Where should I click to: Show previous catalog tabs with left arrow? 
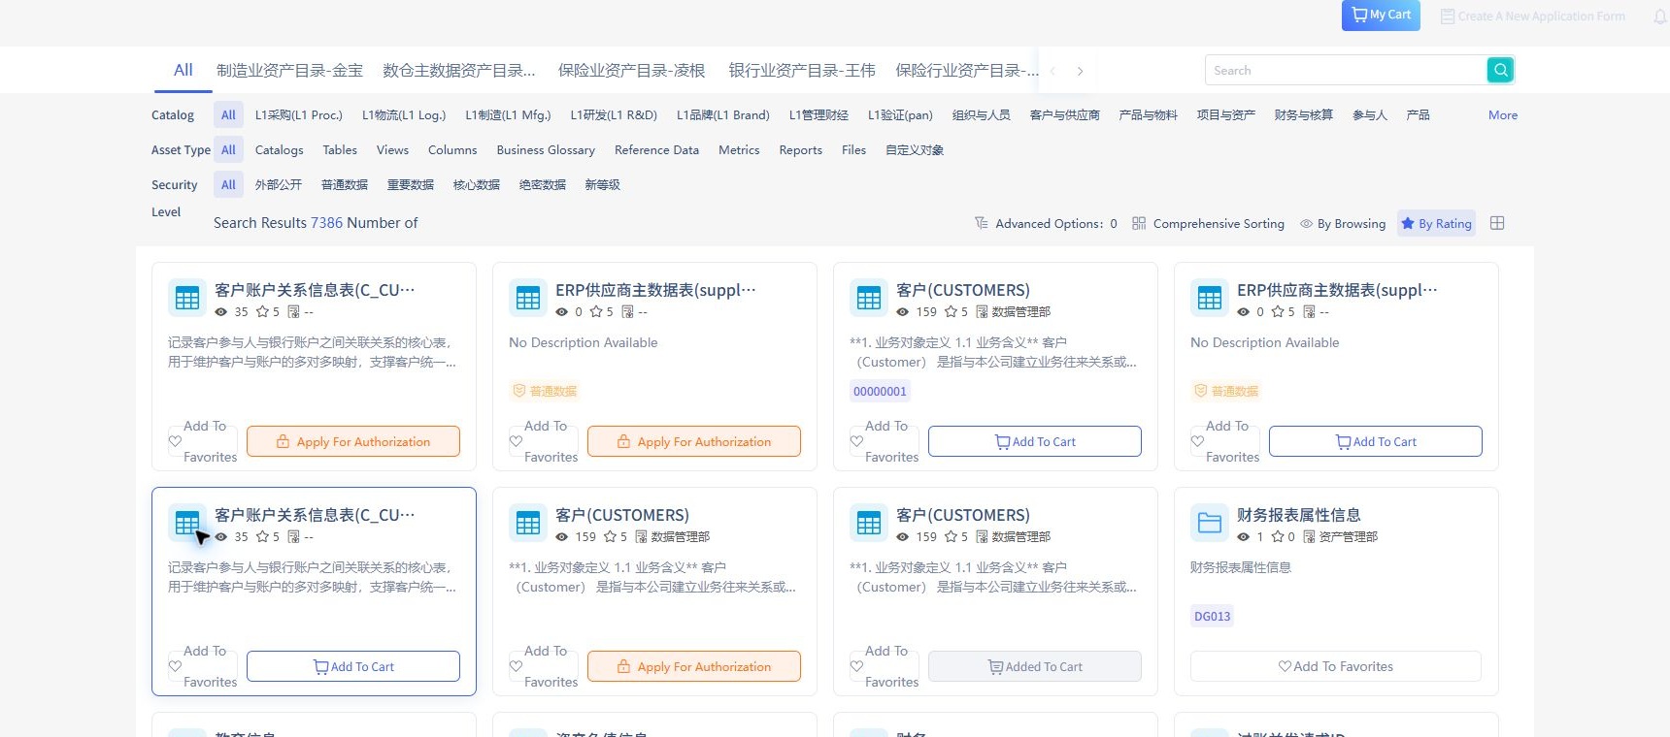tap(1052, 71)
